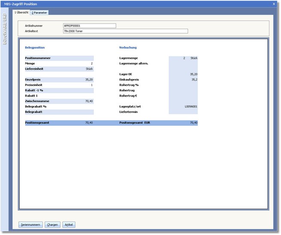Select the Artikeltext input field
This screenshot has height=235, width=281.
pos(125,31)
